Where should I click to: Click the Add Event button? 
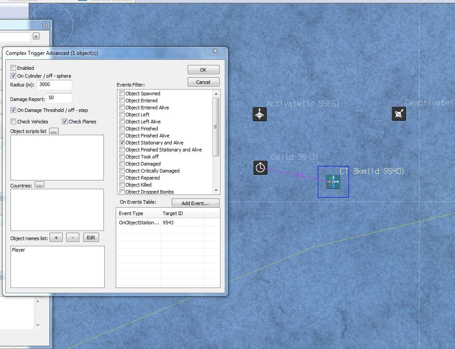coord(196,203)
